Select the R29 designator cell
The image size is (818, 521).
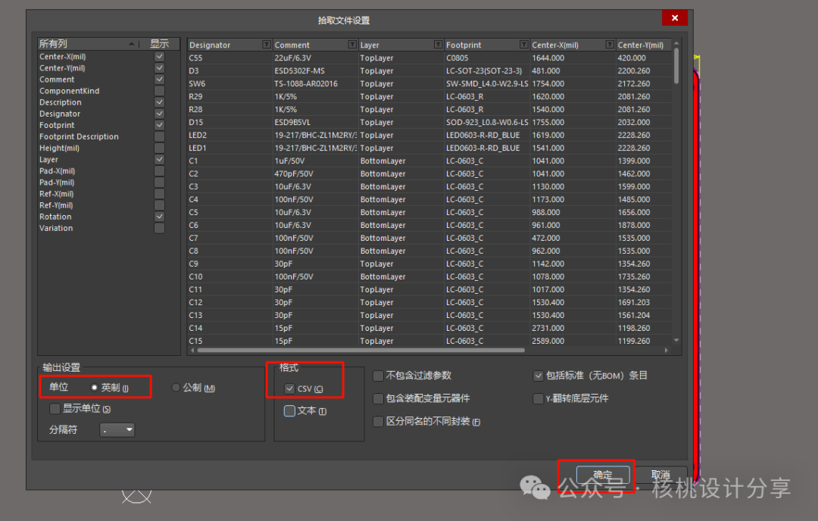pyautogui.click(x=230, y=96)
